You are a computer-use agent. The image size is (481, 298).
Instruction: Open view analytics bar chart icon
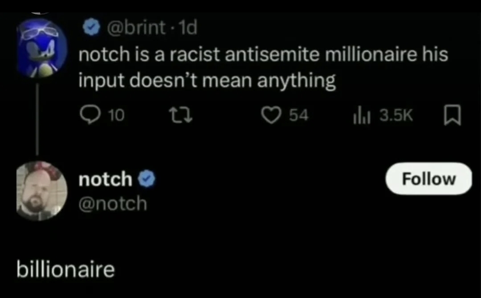(359, 116)
